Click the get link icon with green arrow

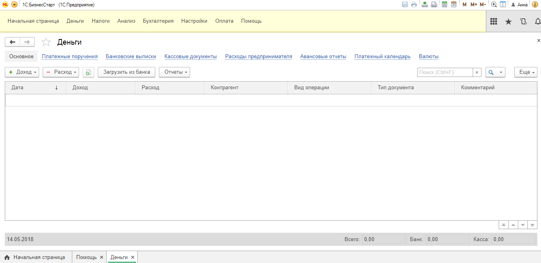(425, 5)
